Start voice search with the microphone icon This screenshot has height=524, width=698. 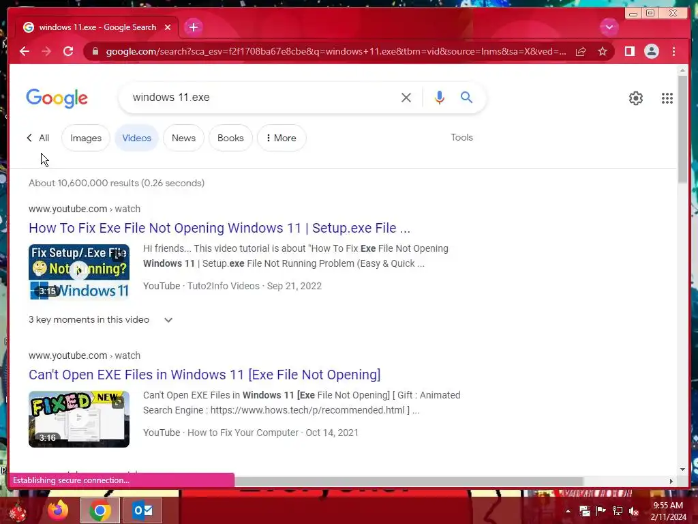coord(440,97)
